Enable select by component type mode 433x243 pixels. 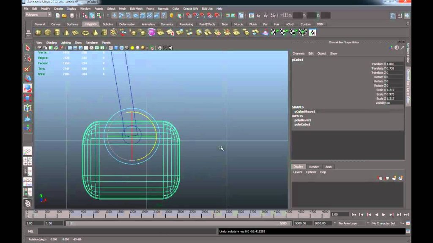point(99,16)
